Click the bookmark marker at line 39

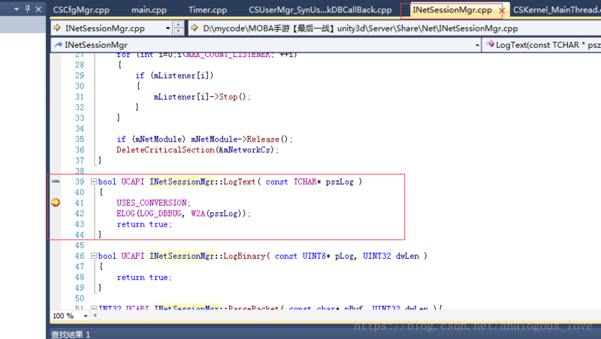56,181
